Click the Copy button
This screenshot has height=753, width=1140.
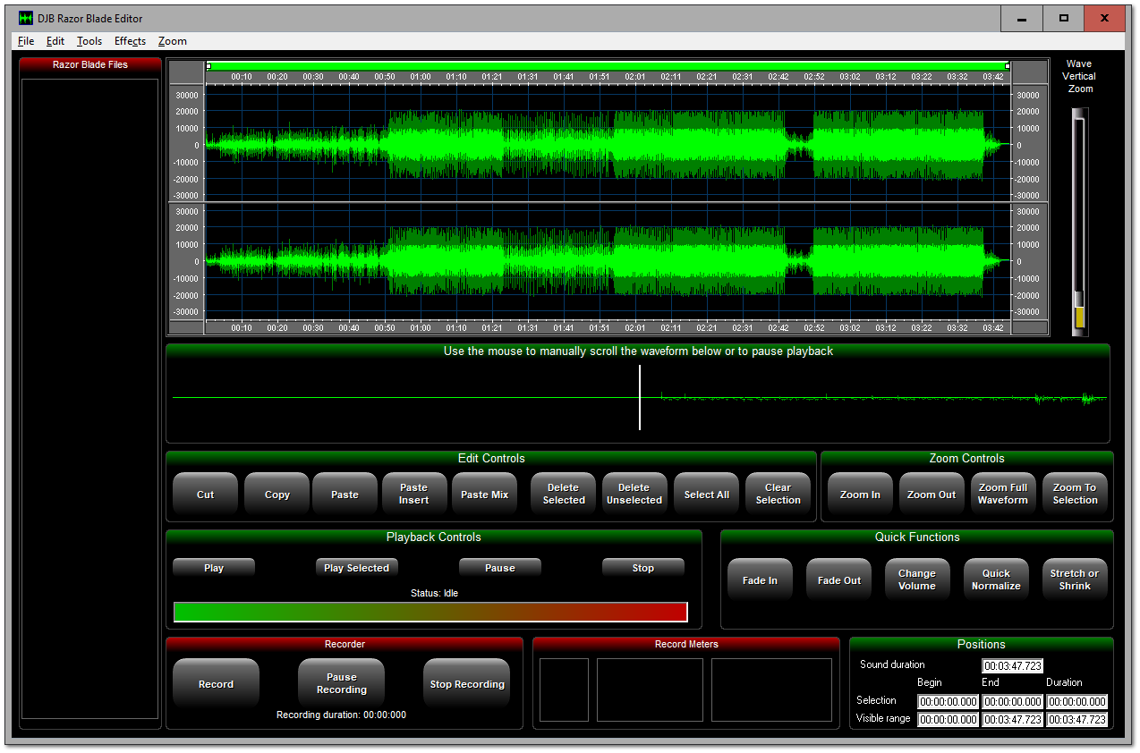(x=277, y=495)
